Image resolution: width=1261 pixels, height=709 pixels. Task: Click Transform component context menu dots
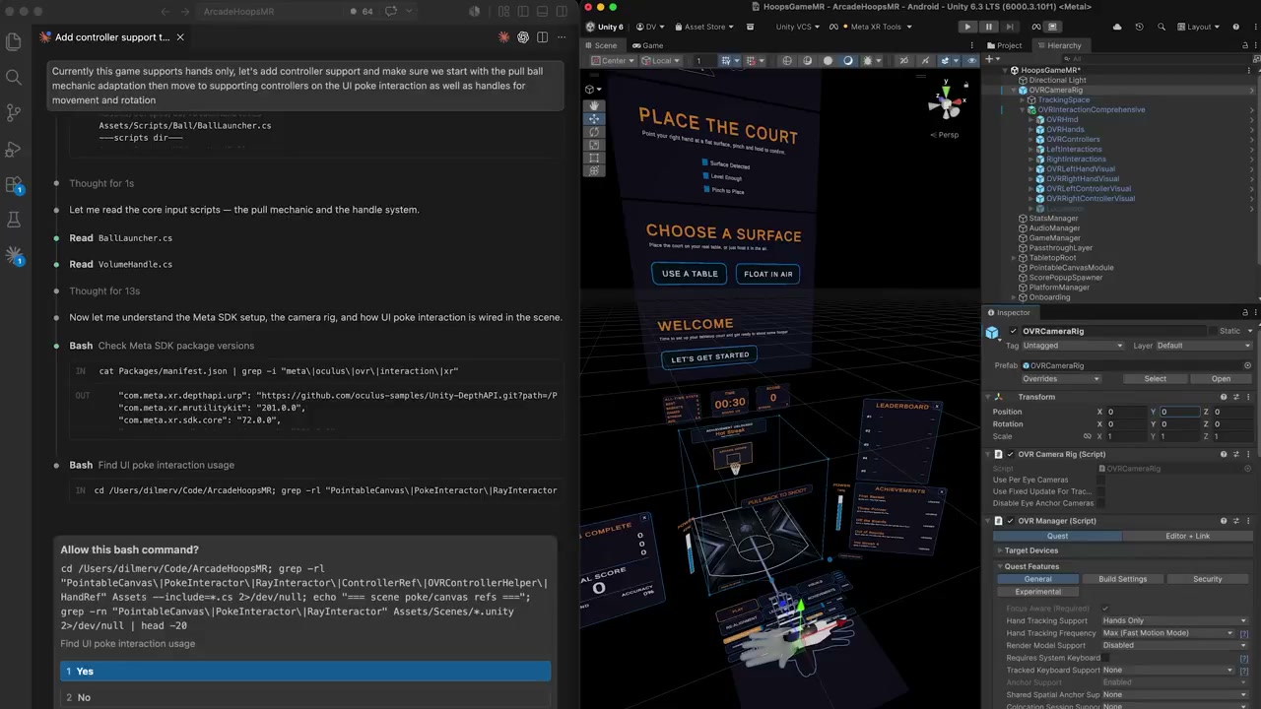pos(1247,397)
